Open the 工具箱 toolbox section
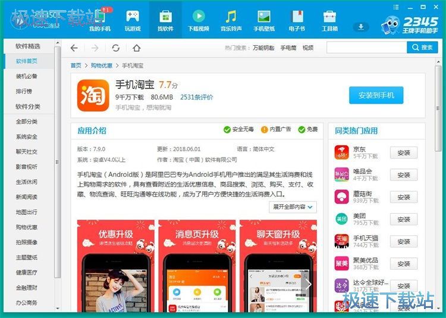 pyautogui.click(x=329, y=20)
